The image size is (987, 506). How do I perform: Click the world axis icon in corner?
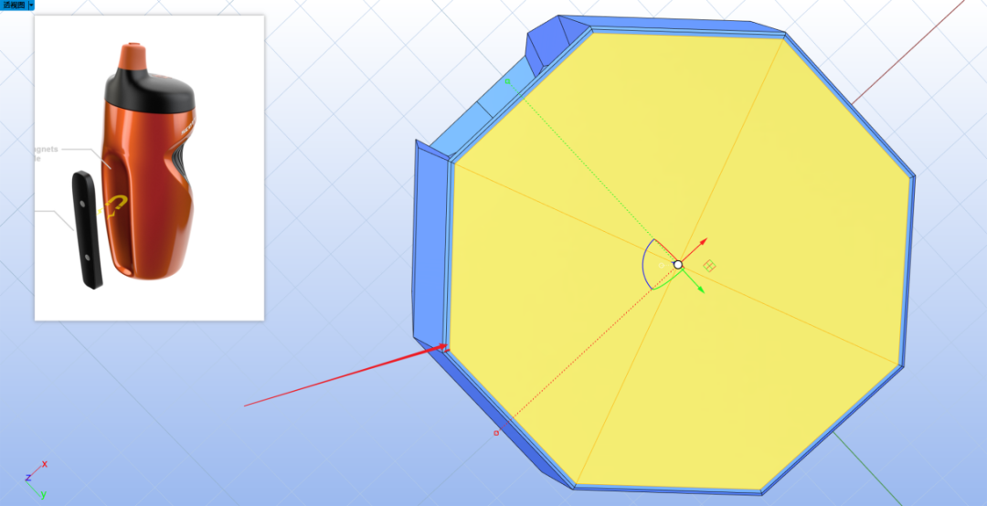pos(36,479)
